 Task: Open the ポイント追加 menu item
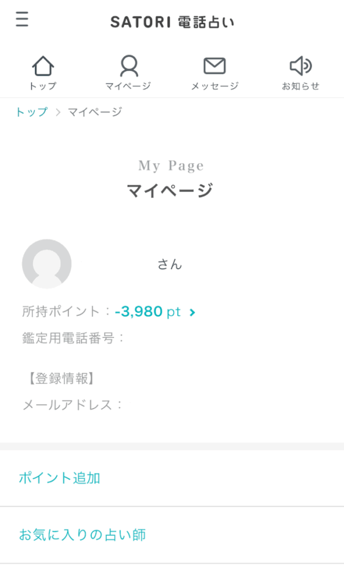pos(60,478)
